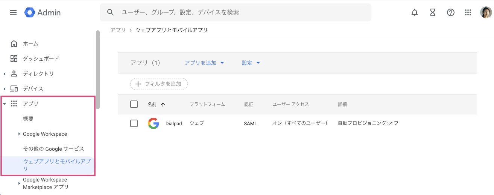Viewport: 494px width, 195px height.
Task: Check the select-all checkbox in table header
Action: [x=134, y=104]
